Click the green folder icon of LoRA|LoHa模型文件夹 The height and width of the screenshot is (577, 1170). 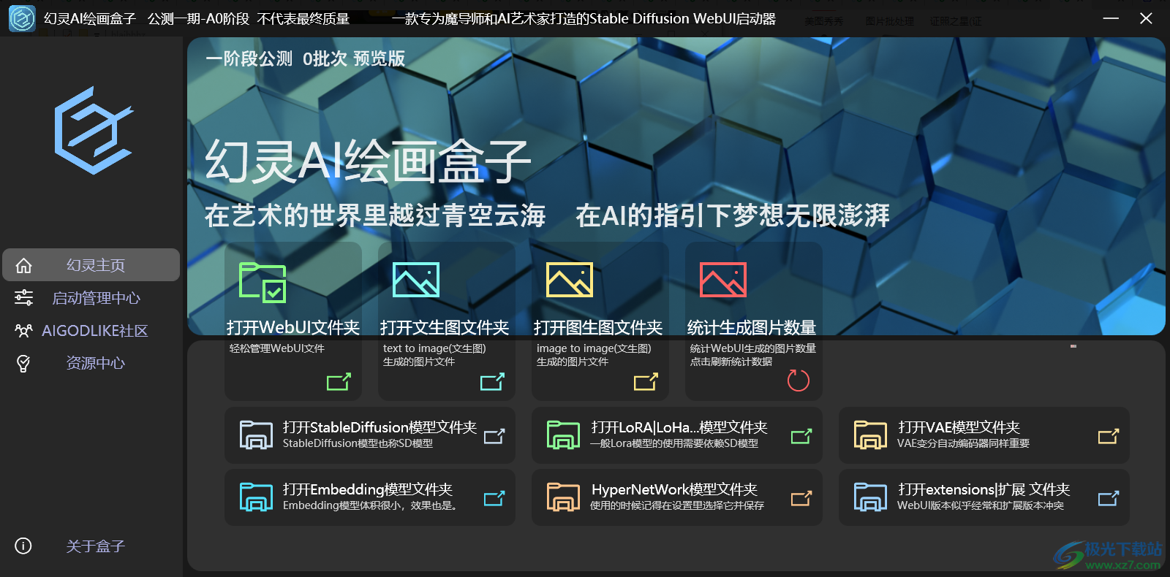(563, 435)
